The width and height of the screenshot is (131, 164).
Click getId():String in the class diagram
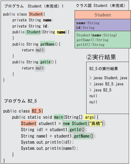tap(90, 45)
